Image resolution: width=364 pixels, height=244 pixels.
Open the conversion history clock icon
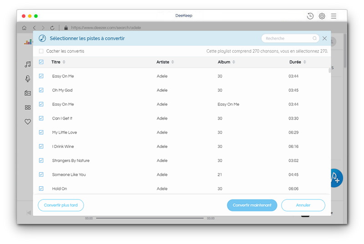click(310, 16)
